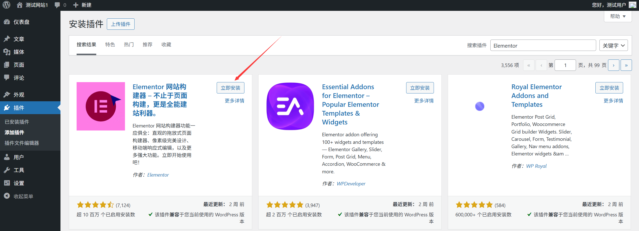Click the Royal Elementor Addons logo thumbnail
The width and height of the screenshot is (639, 231).
point(480,106)
